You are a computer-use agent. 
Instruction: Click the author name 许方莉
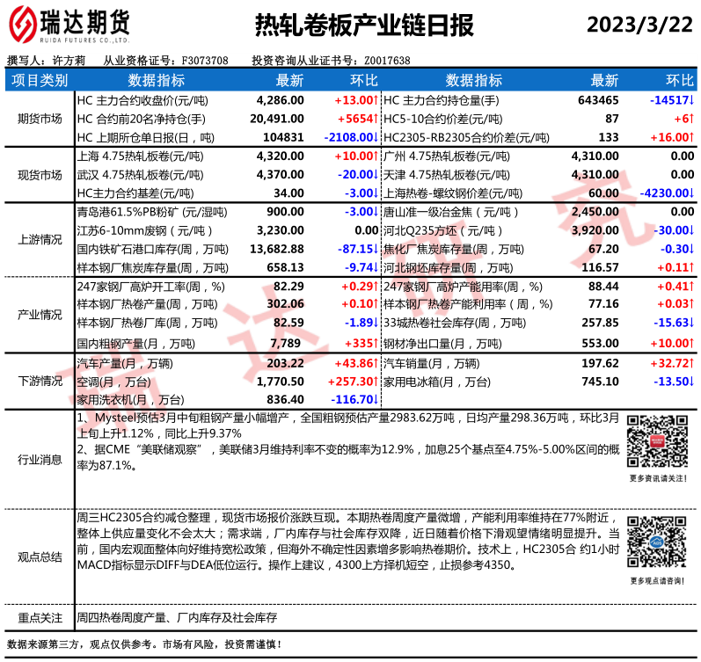[x=69, y=61]
